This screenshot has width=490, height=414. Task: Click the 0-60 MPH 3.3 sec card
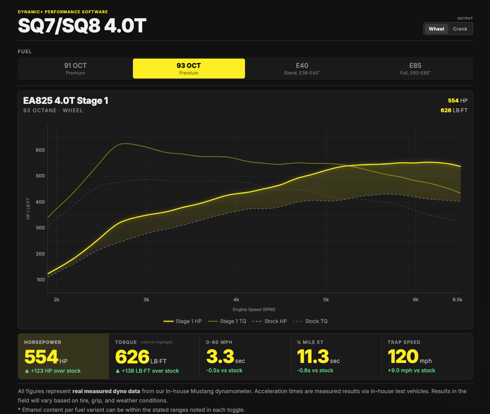tap(245, 356)
